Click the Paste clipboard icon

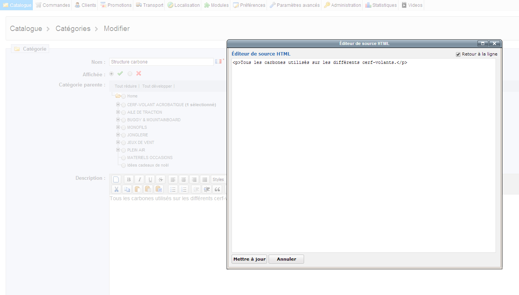tap(137, 189)
